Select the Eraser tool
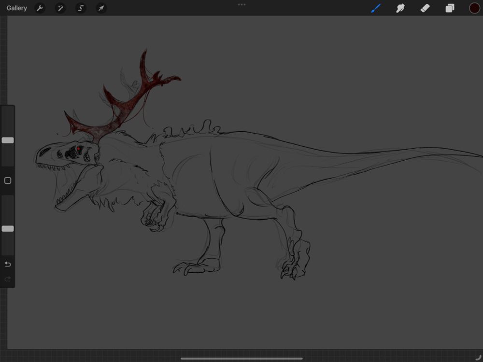This screenshot has width=483, height=362. tap(425, 8)
